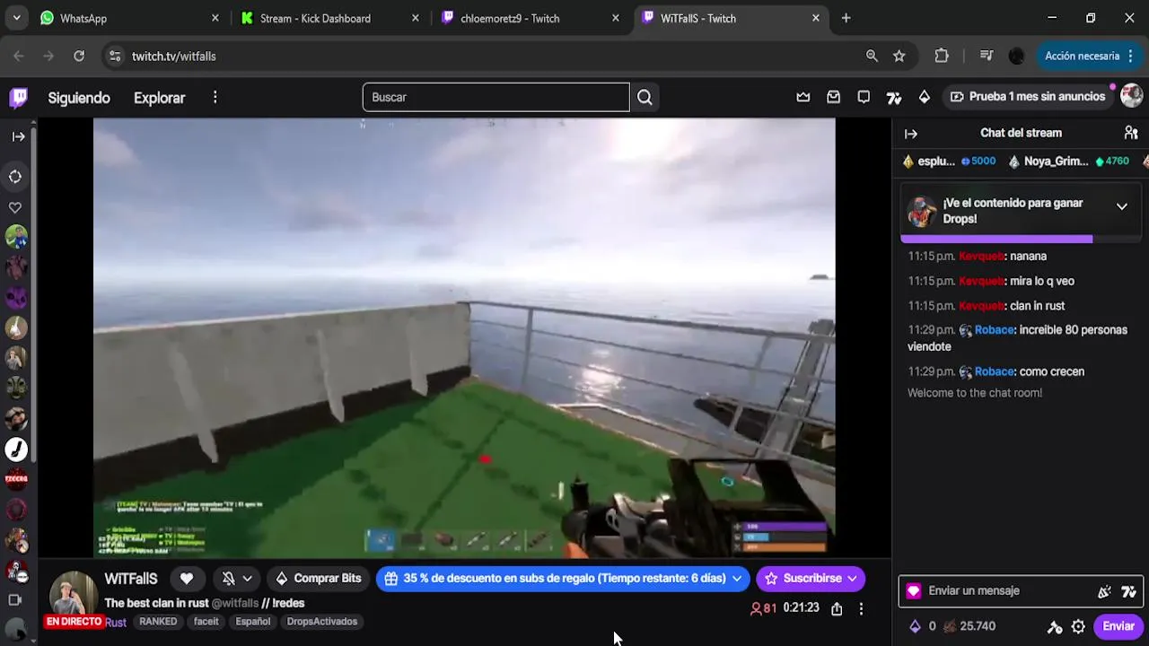
Task: Bookmark this page with the star icon
Action: 899,56
